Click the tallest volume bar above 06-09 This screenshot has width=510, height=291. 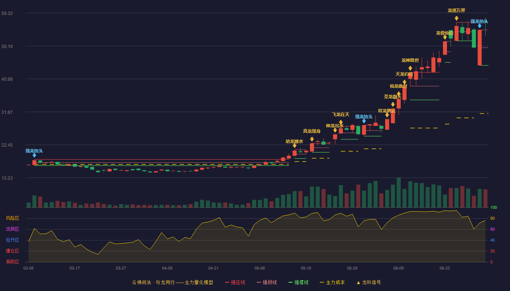coord(399,192)
